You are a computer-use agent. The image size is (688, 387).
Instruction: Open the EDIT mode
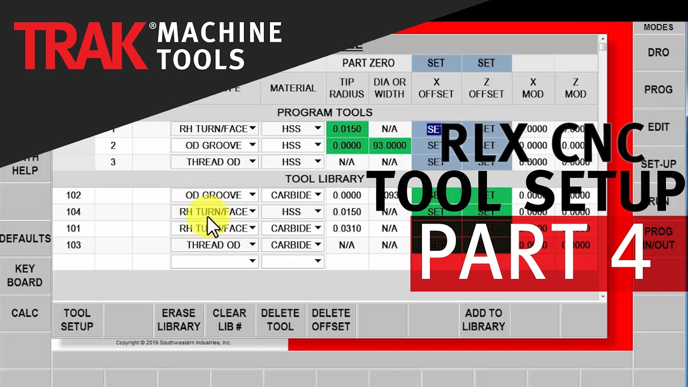point(658,127)
